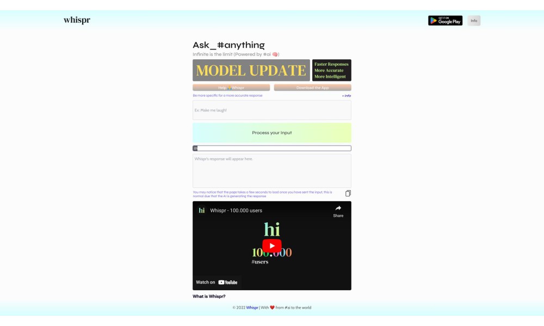Focus the 'Ex: Make me laugh!' input field
544x326 pixels.
(x=271, y=110)
